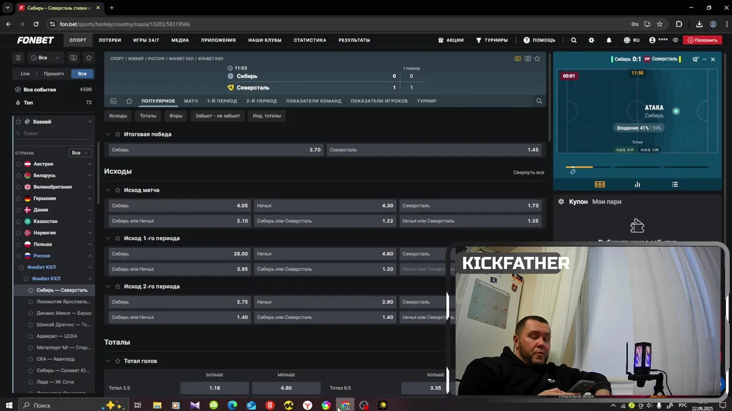Favorite Тотал голов market star

pos(118,361)
